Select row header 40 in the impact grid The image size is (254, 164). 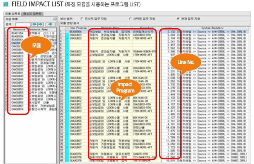pyautogui.click(x=62, y=161)
